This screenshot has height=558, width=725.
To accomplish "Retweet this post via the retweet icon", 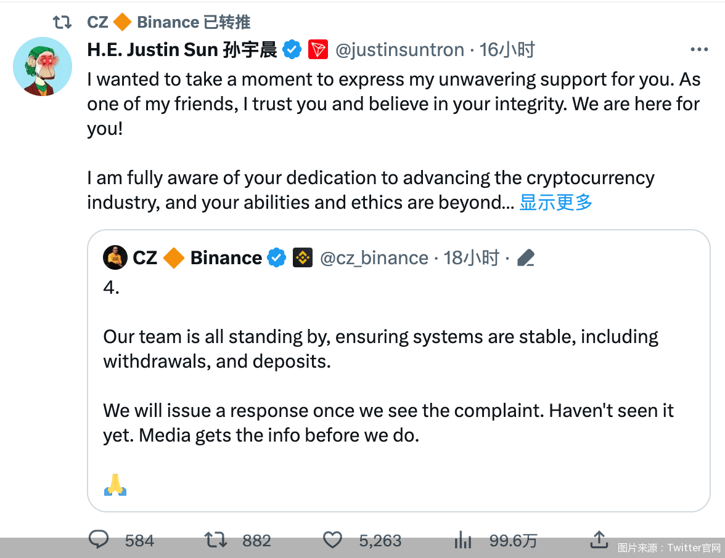I will point(216,540).
